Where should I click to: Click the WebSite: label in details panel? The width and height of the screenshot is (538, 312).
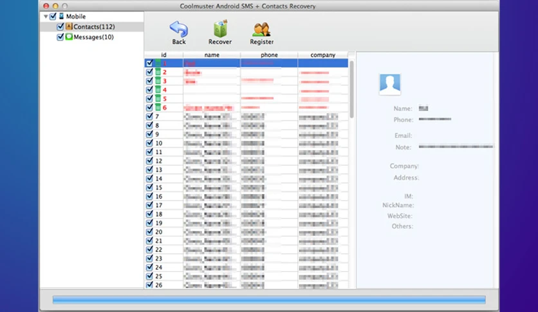[400, 216]
